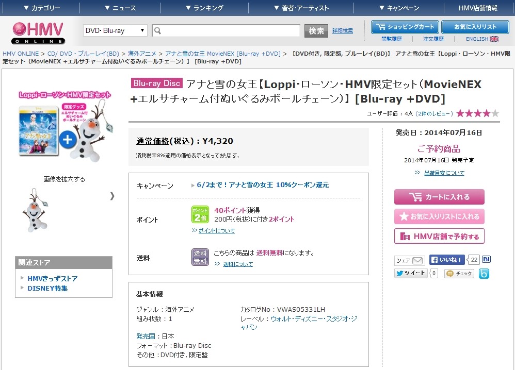Expand the ニュース menu
The height and width of the screenshot is (370, 515).
tap(120, 8)
